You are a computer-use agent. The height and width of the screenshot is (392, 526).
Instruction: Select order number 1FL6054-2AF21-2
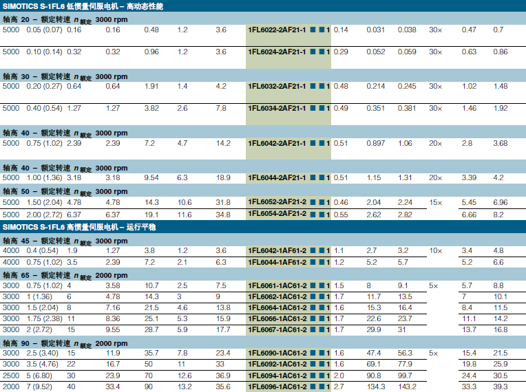277,214
